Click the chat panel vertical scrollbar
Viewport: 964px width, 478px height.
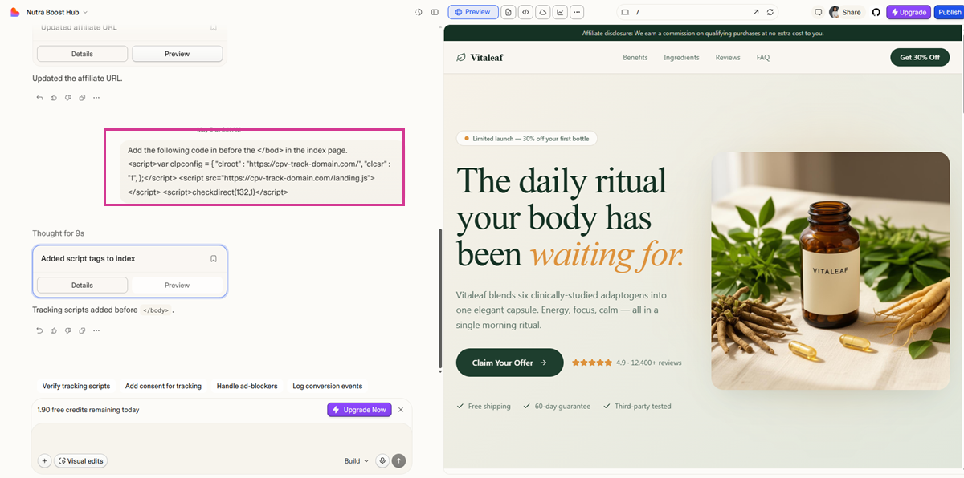(439, 298)
